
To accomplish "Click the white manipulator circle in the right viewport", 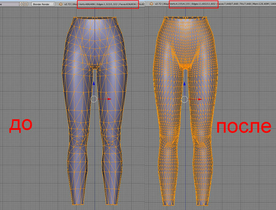I will pos(184,99).
